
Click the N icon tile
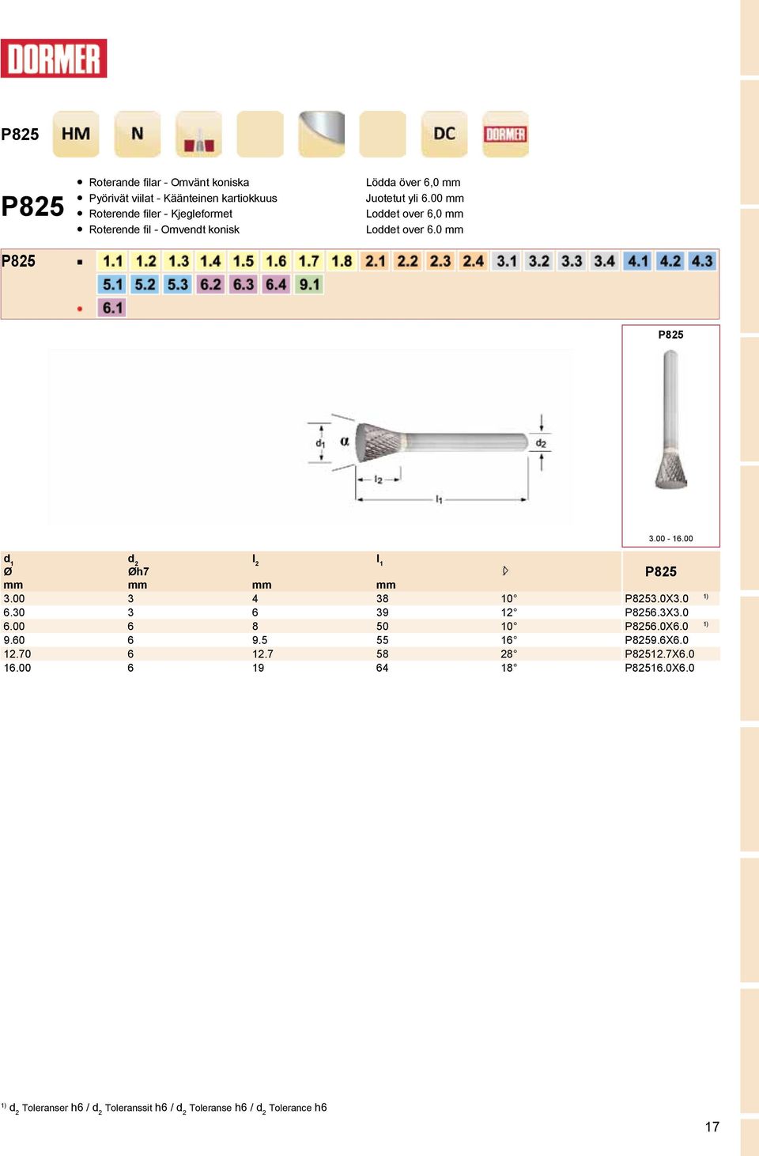(138, 134)
